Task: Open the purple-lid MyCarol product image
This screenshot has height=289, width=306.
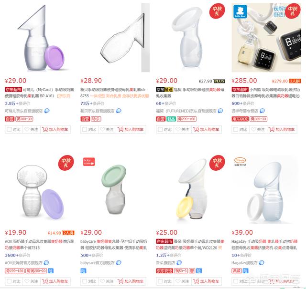Action: pos(40,37)
